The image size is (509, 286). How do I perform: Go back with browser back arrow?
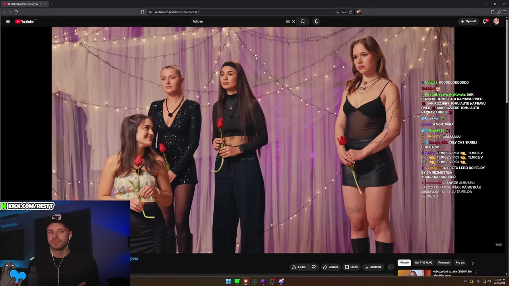click(x=4, y=12)
